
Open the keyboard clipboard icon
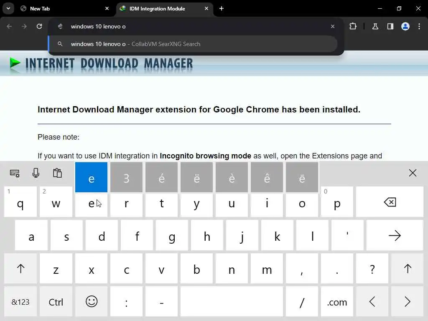57,173
